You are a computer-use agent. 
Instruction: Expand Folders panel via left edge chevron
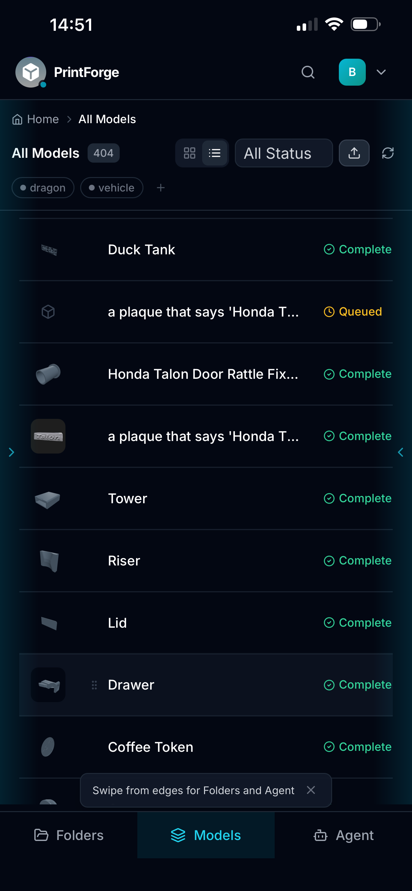[x=12, y=452]
